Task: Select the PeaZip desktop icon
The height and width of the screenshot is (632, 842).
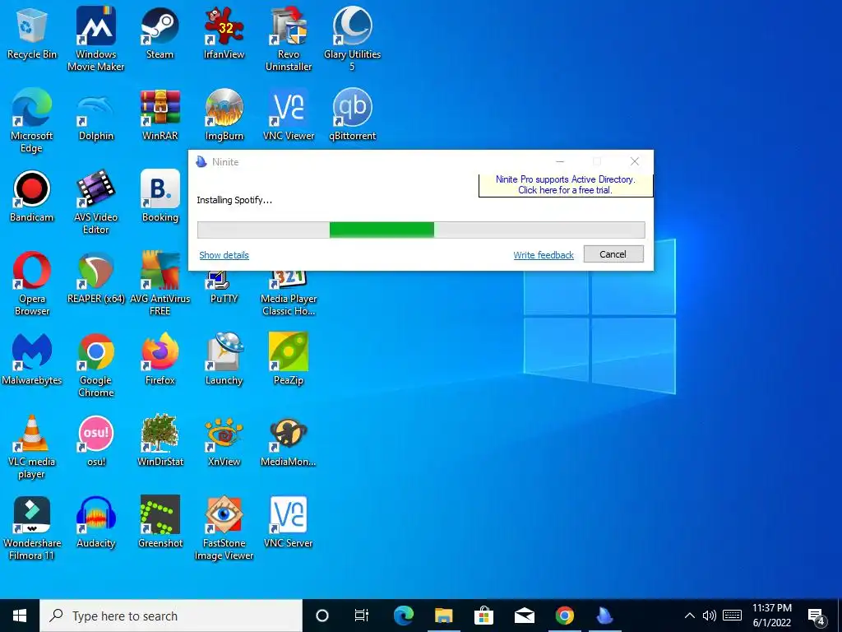Action: coord(289,360)
